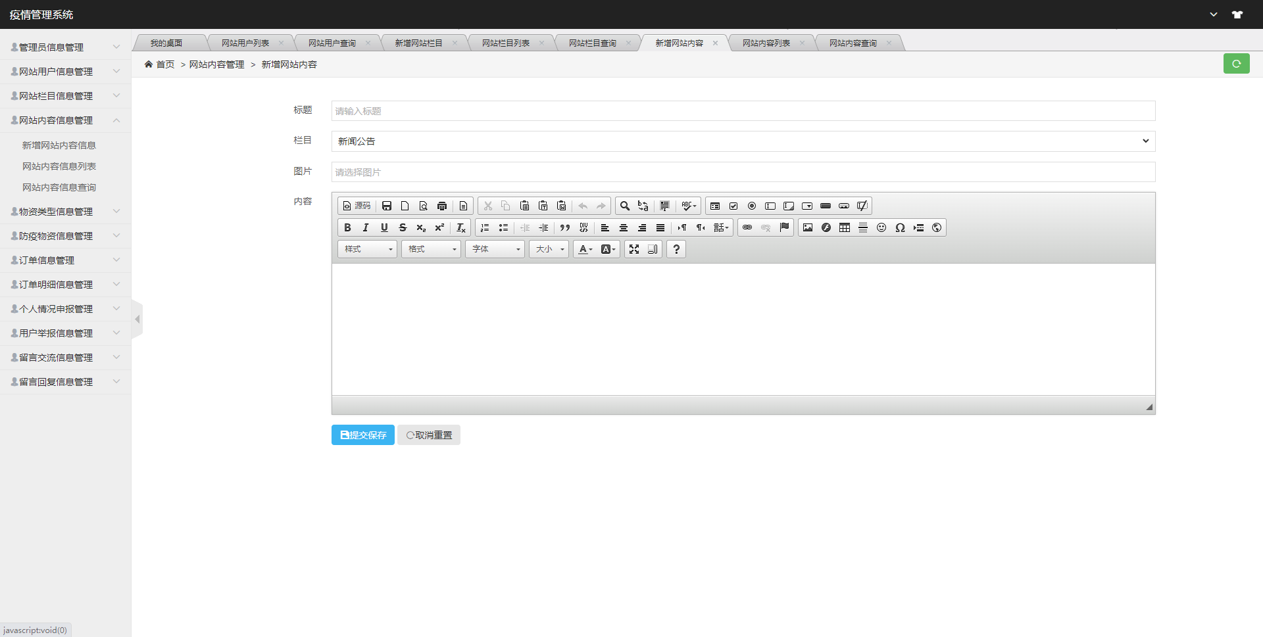Viewport: 1263px width, 637px height.
Task: Click the Create Div Container icon
Action: coord(583,227)
